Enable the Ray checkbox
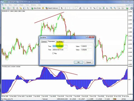The image size is (134, 101). 53,53
